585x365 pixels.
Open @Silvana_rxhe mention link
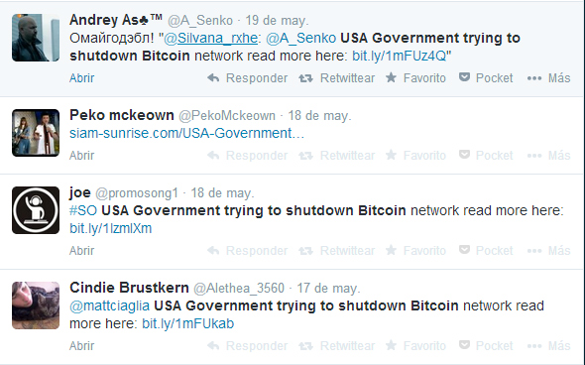point(211,38)
